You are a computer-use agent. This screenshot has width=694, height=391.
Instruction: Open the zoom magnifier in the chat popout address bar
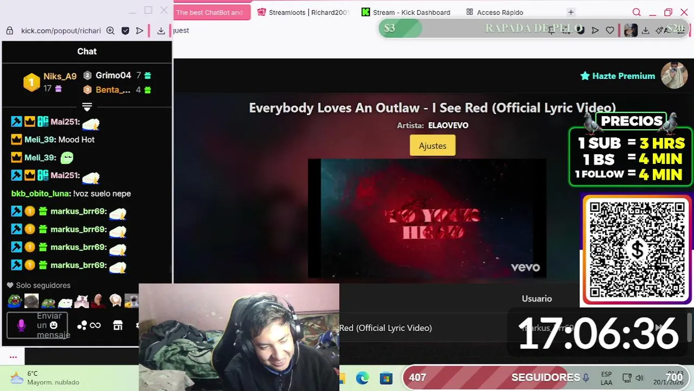point(110,31)
